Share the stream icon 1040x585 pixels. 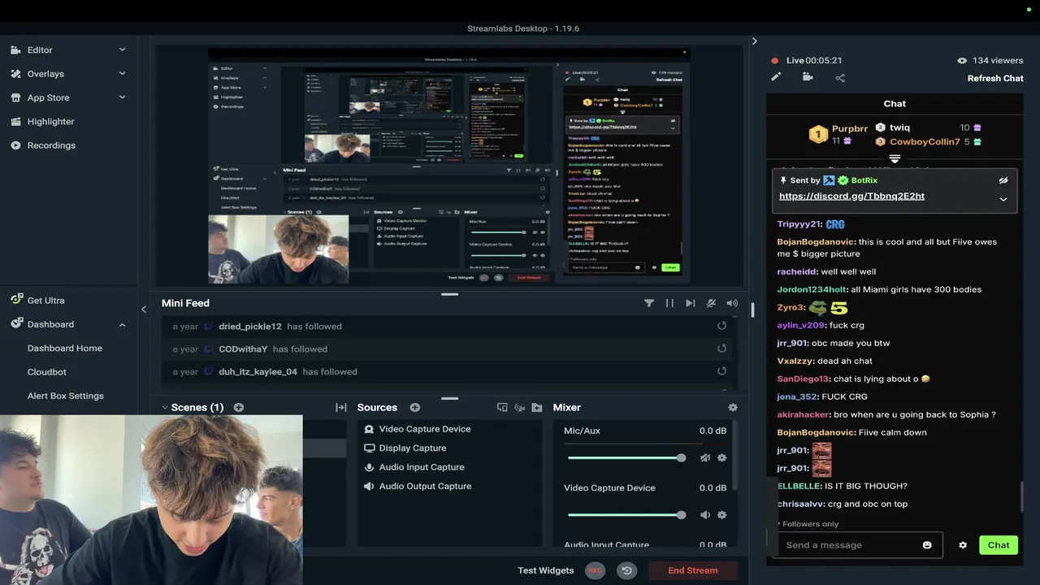pyautogui.click(x=840, y=77)
